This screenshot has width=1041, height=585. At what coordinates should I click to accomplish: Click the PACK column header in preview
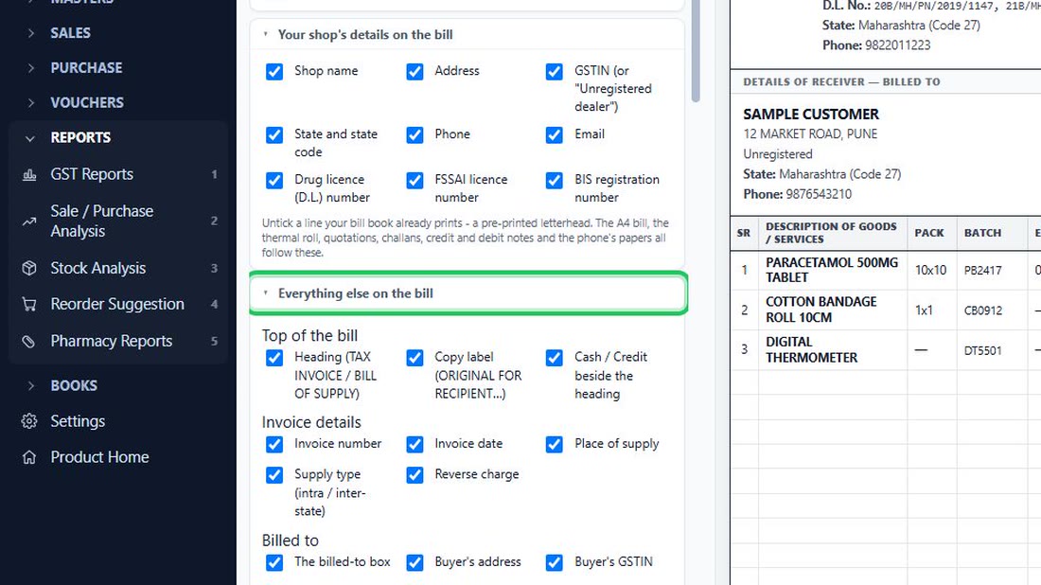[928, 233]
